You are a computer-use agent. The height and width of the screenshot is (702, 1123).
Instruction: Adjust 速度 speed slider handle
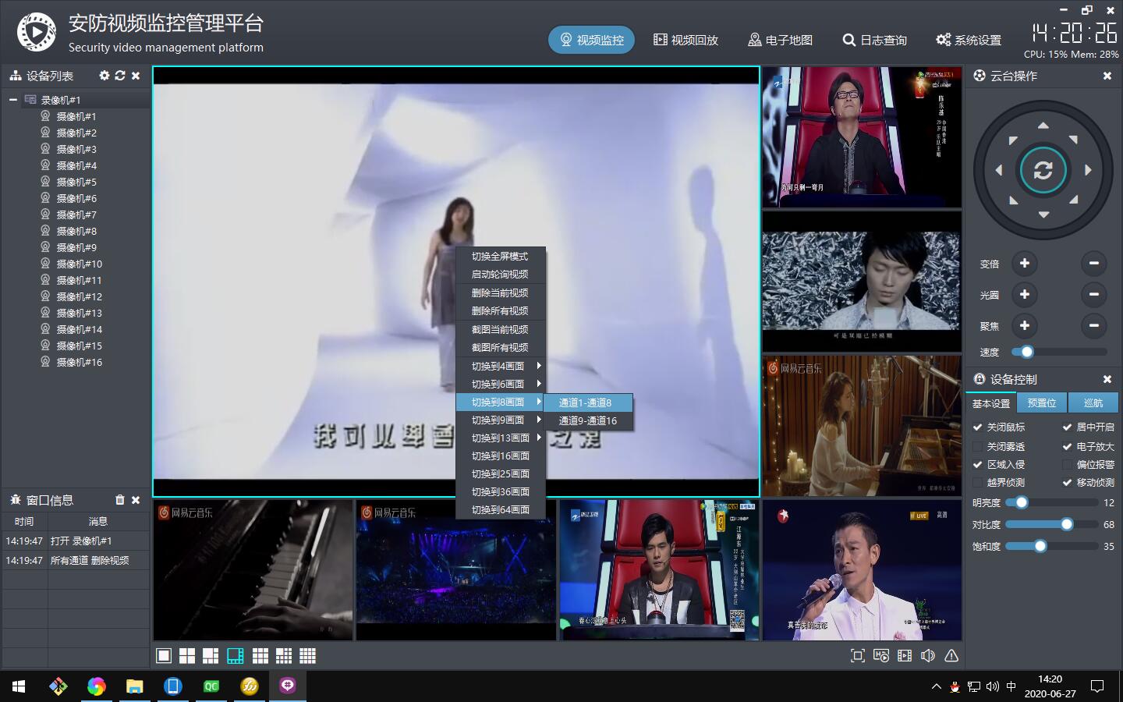1027,352
